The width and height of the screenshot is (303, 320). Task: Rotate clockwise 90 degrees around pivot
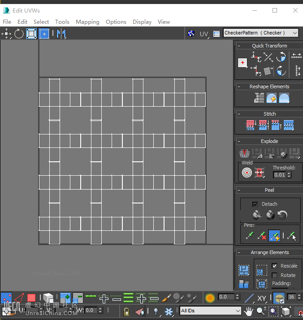point(281,71)
